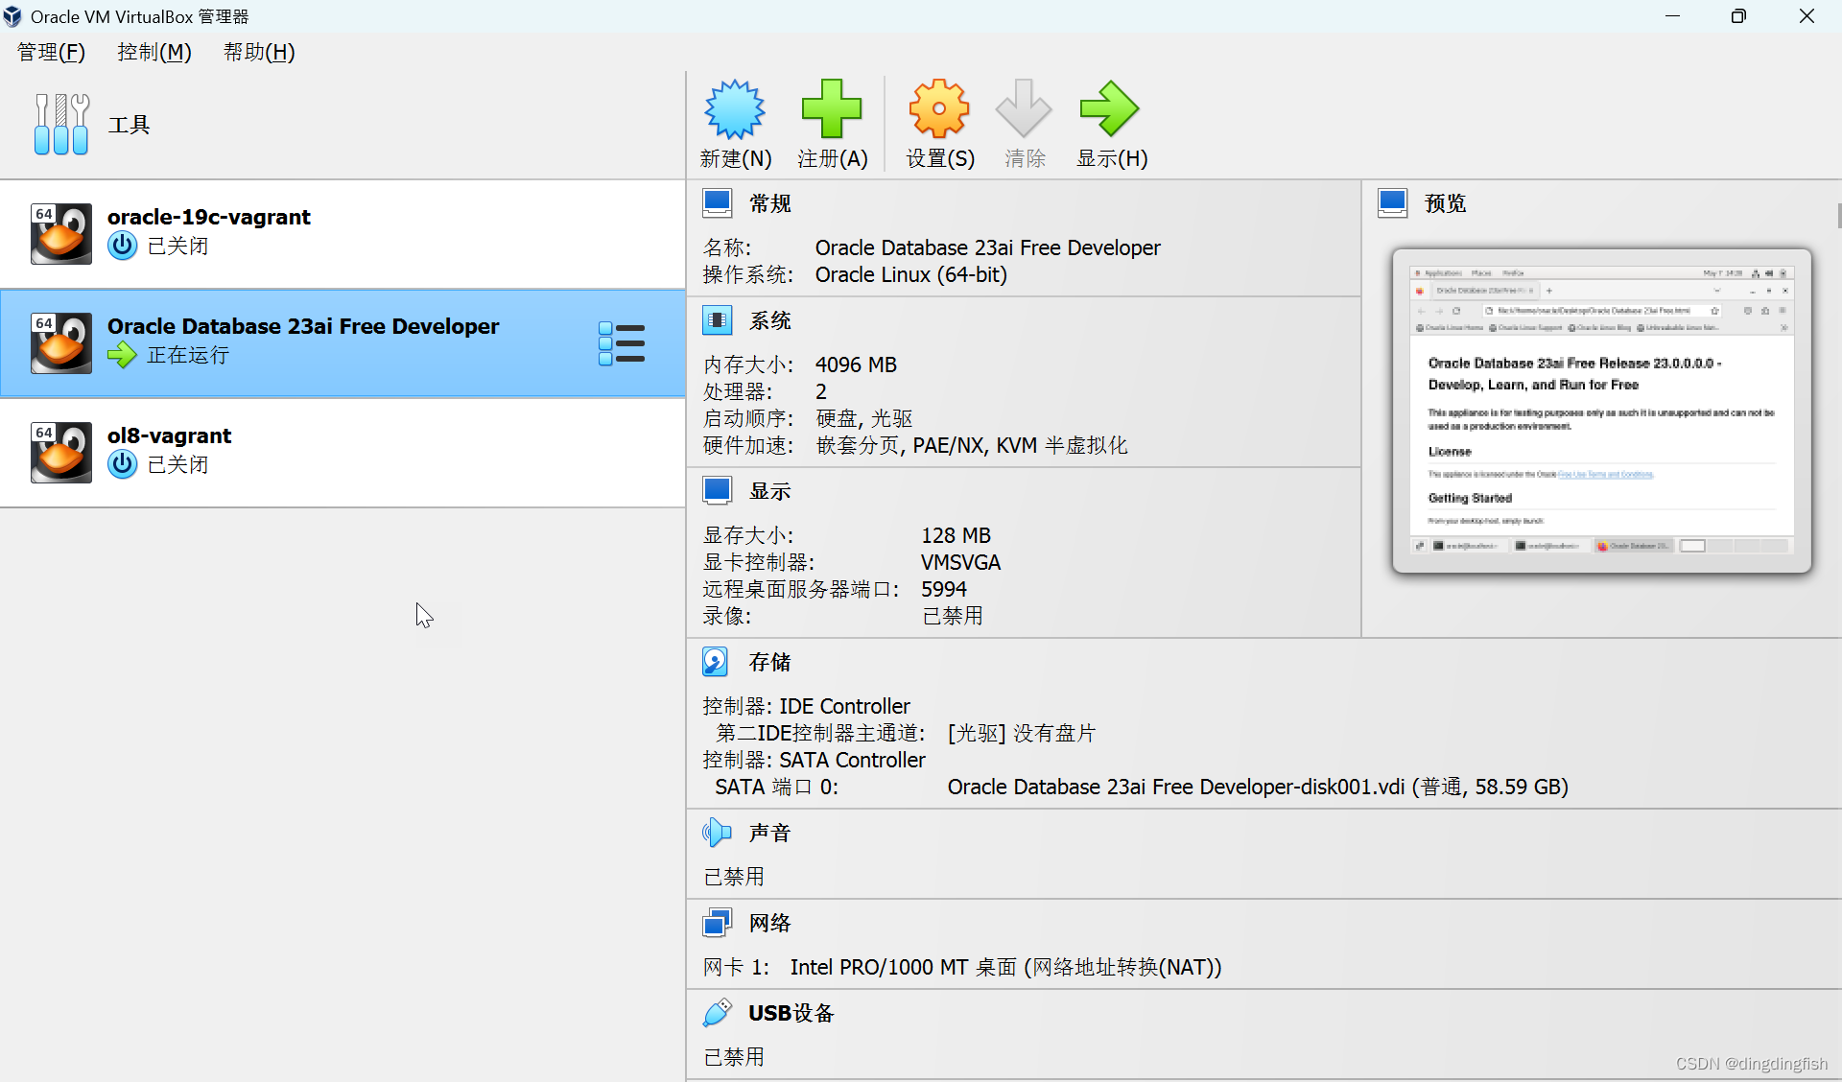Open the USB设备 section header link
This screenshot has height=1082, width=1842.
click(x=791, y=1013)
